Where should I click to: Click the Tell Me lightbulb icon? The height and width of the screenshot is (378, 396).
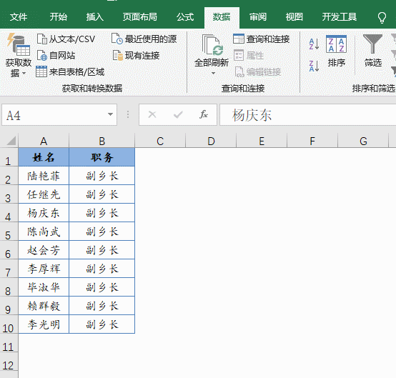tap(382, 17)
